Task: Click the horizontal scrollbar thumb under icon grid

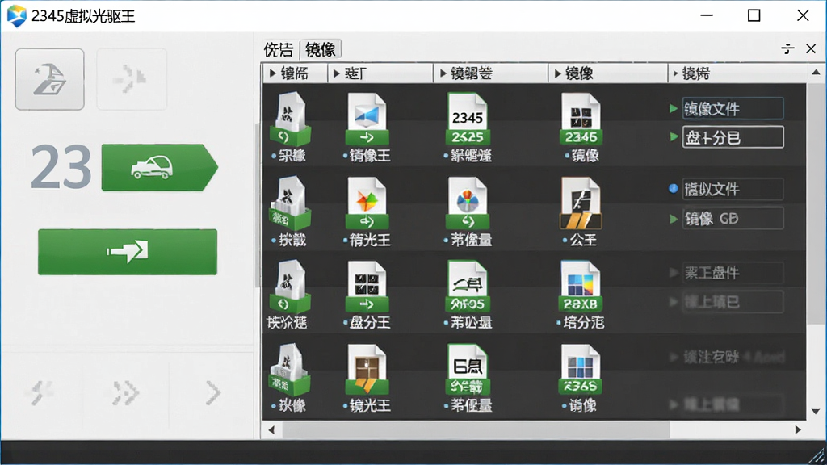Action: (x=476, y=429)
